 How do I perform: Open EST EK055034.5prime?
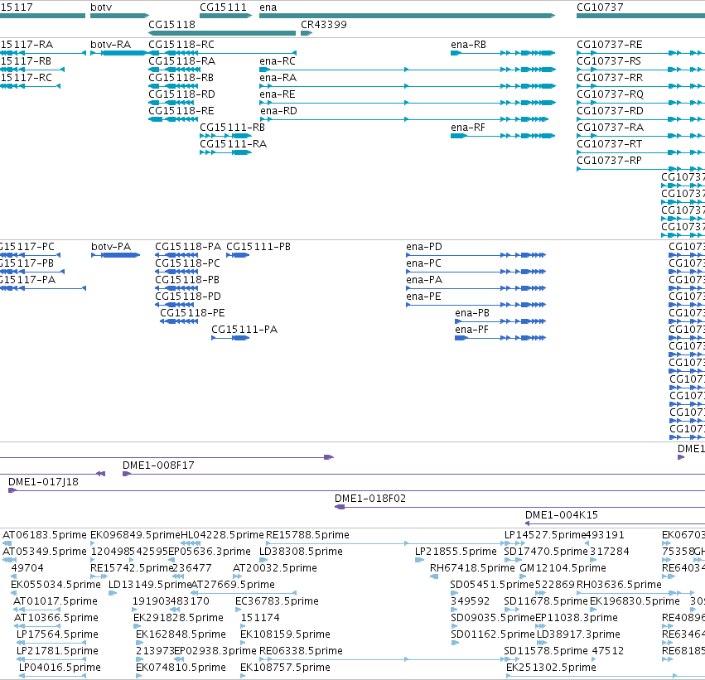(x=56, y=586)
